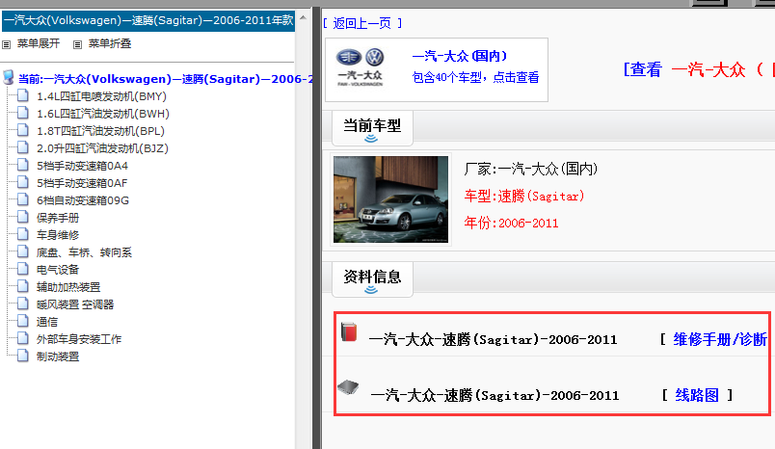
Task: Click the tree root 当前:一汽大众(Volkswagen)—速腾
Action: click(166, 79)
